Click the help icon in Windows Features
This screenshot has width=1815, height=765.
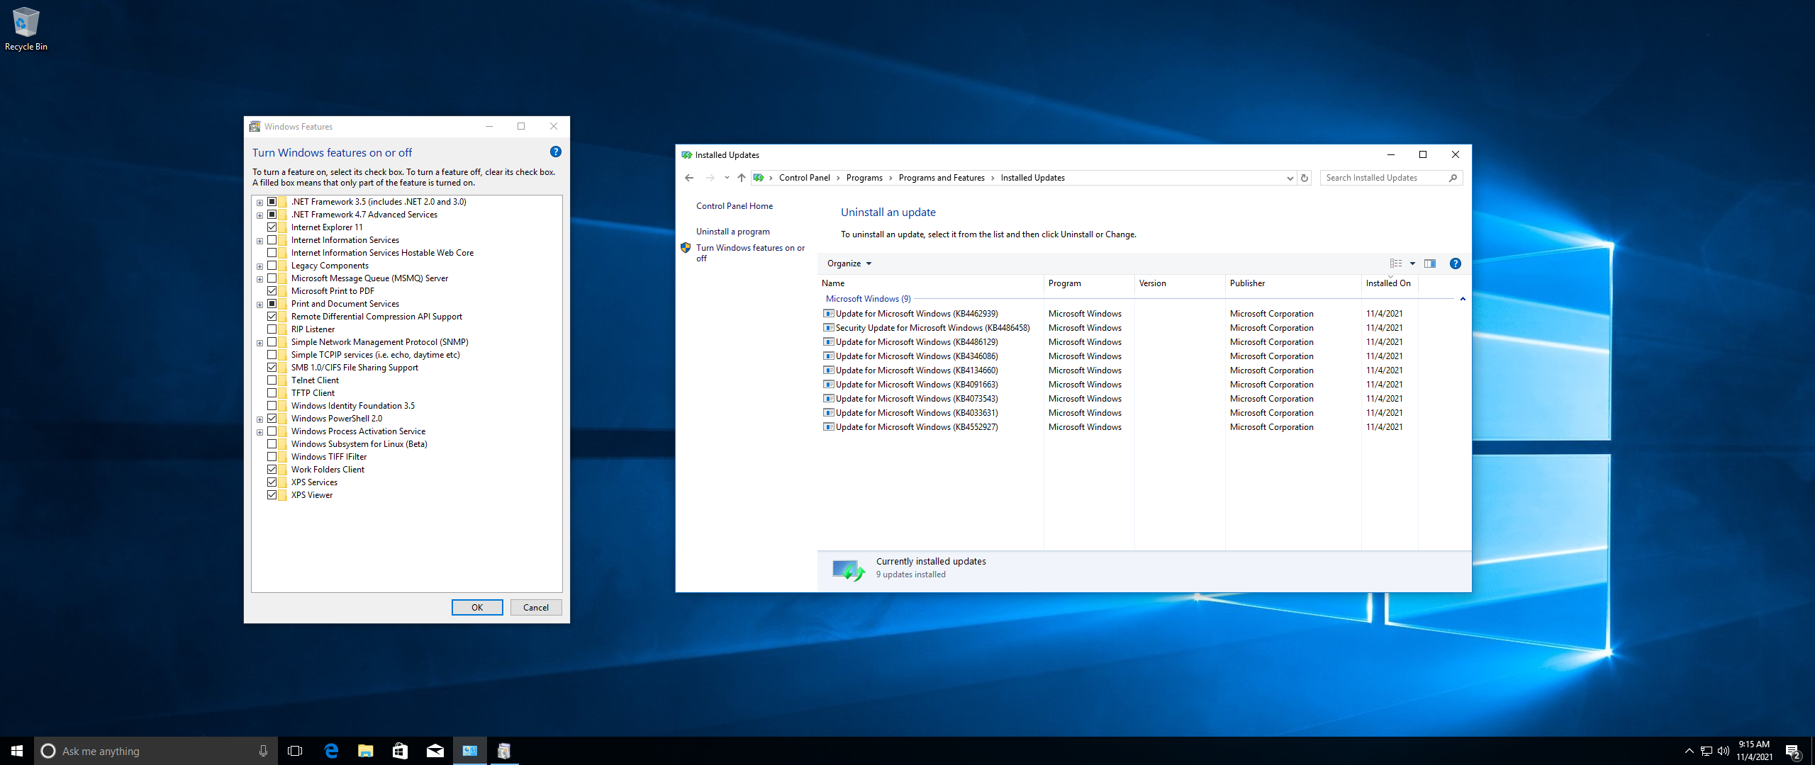[556, 152]
